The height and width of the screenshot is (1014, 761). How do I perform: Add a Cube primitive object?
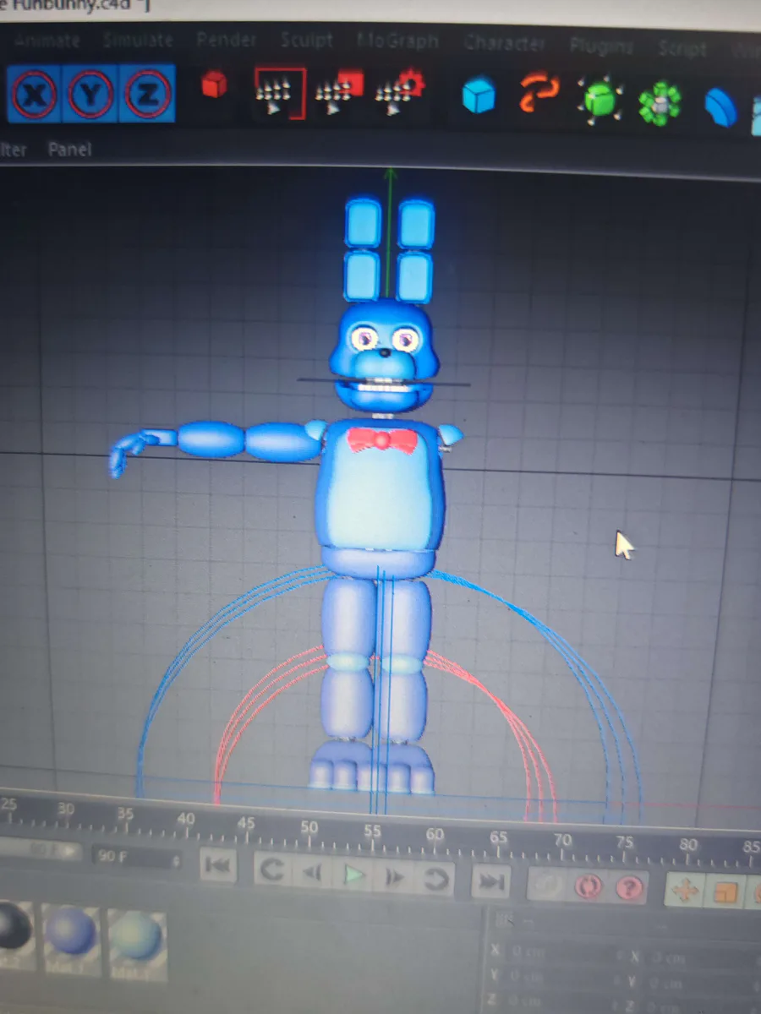point(479,95)
